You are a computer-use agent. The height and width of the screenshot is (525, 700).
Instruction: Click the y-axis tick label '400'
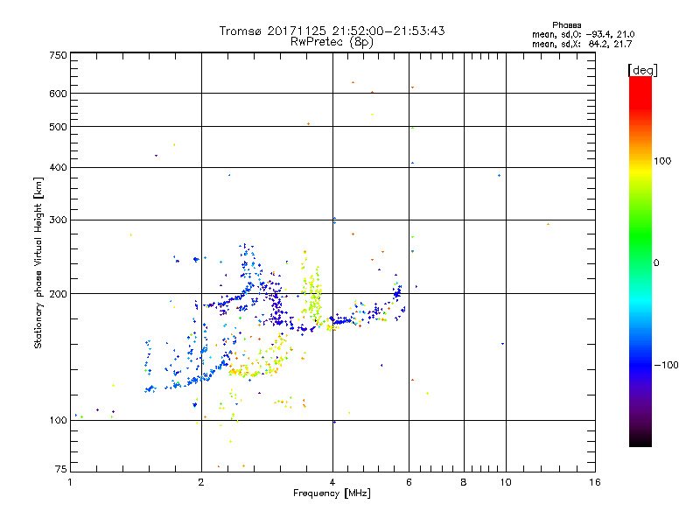[x=59, y=167]
